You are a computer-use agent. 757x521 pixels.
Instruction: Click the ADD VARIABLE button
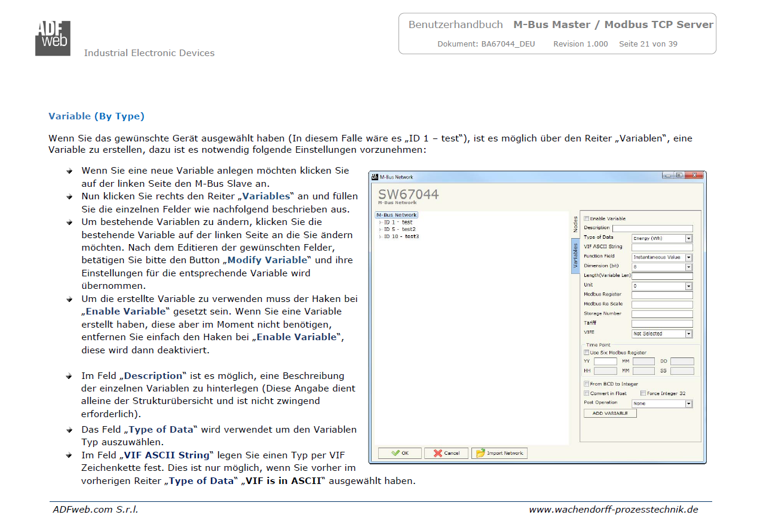point(610,413)
